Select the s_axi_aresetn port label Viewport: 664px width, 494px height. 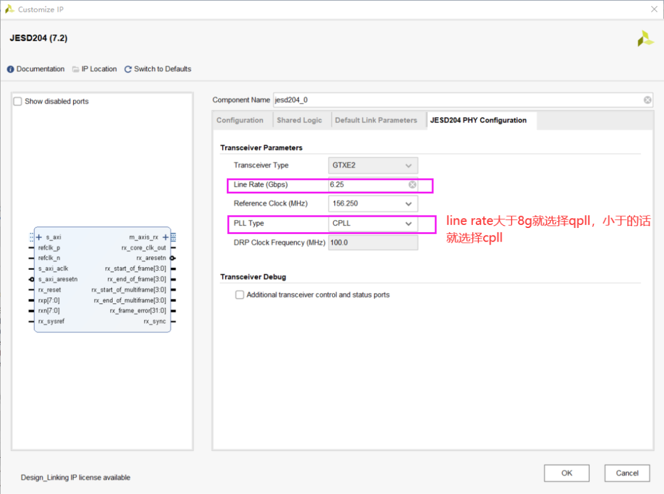[x=58, y=279]
